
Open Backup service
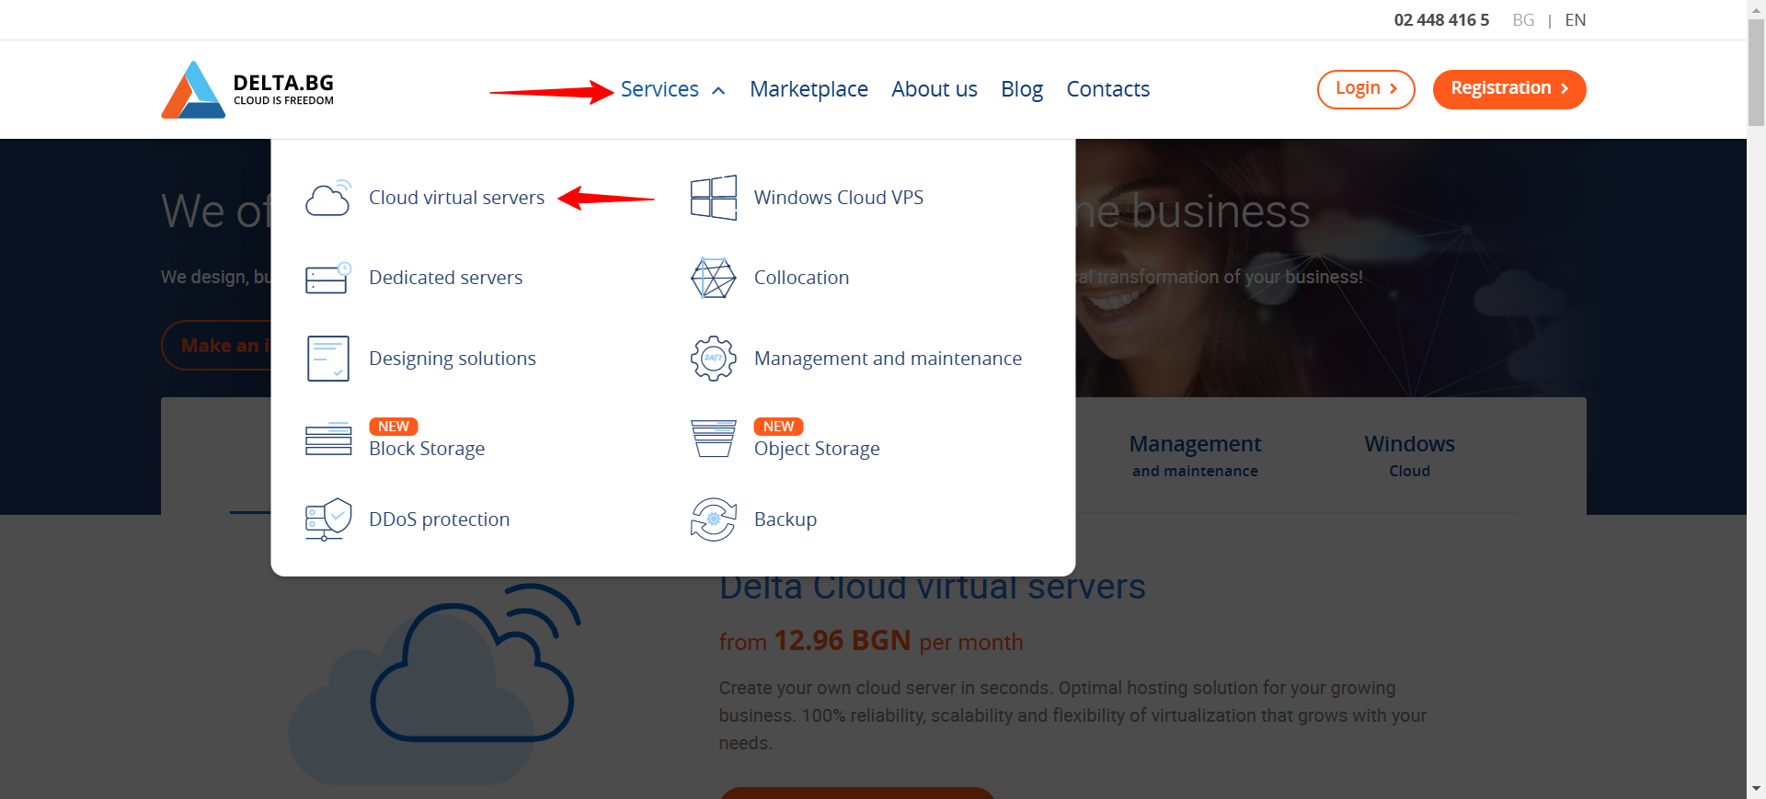click(786, 519)
